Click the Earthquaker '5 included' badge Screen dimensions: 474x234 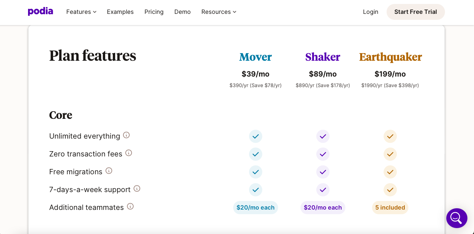(390, 208)
